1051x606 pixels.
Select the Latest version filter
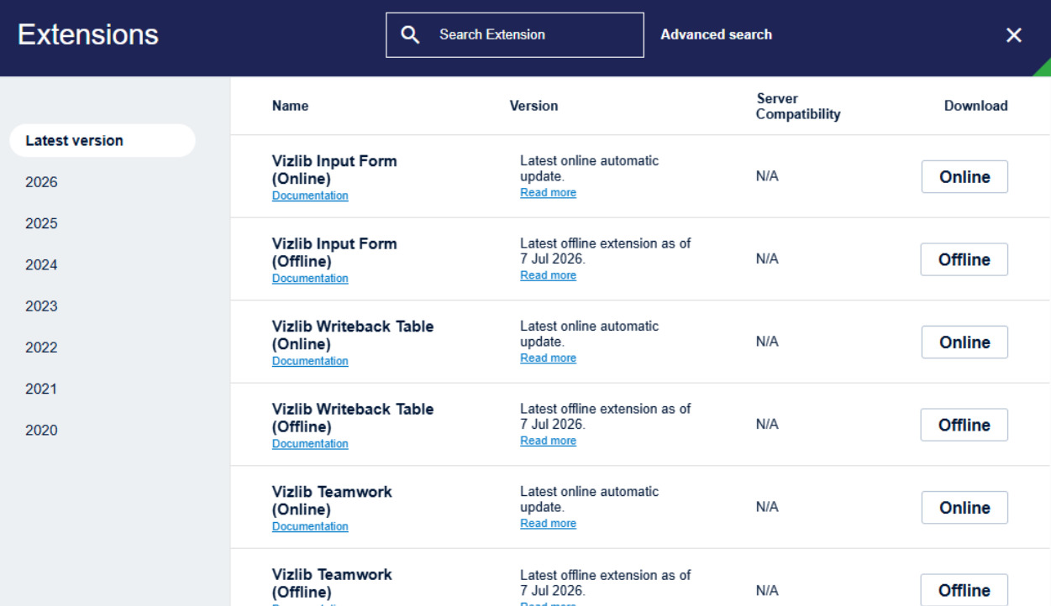[102, 140]
